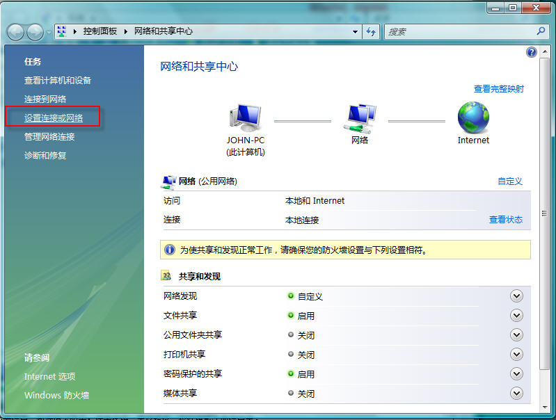The image size is (556, 420).
Task: Click the gray status dot for 媒体共享
Action: pos(291,393)
